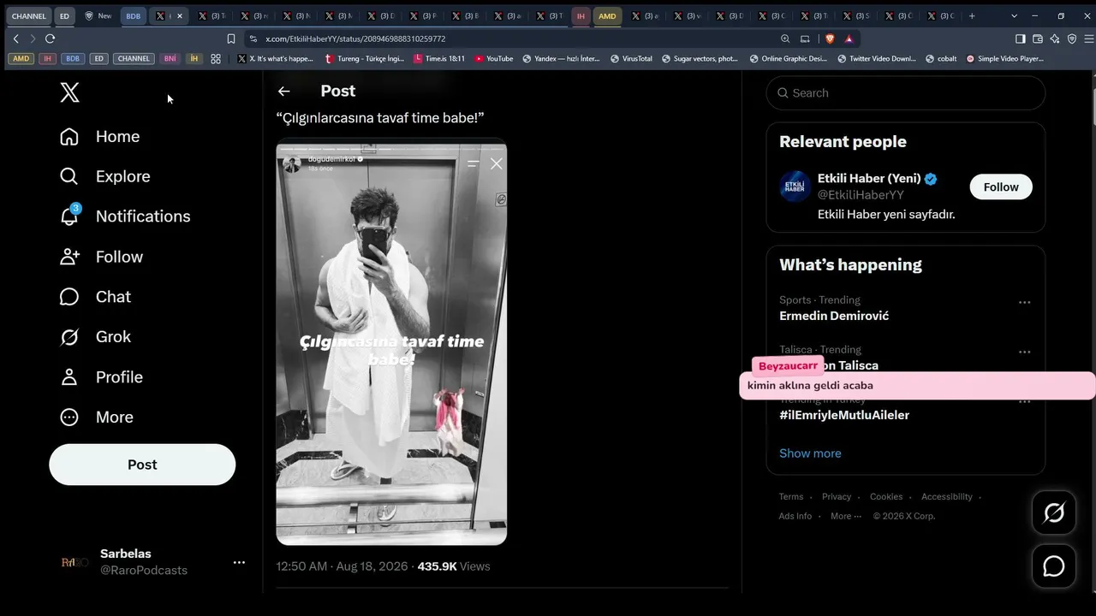
Task: Click the browser forward arrow
Action: [x=33, y=38]
